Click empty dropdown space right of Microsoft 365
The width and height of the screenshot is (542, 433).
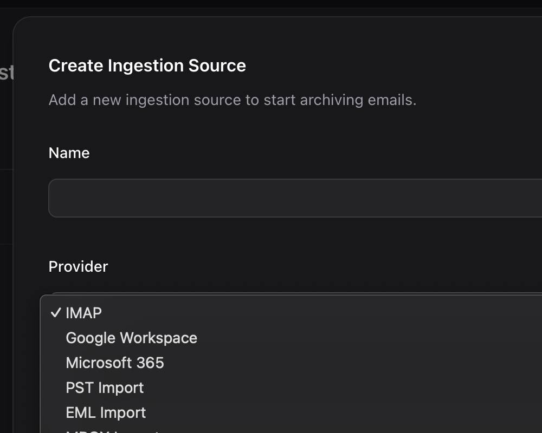coord(352,363)
